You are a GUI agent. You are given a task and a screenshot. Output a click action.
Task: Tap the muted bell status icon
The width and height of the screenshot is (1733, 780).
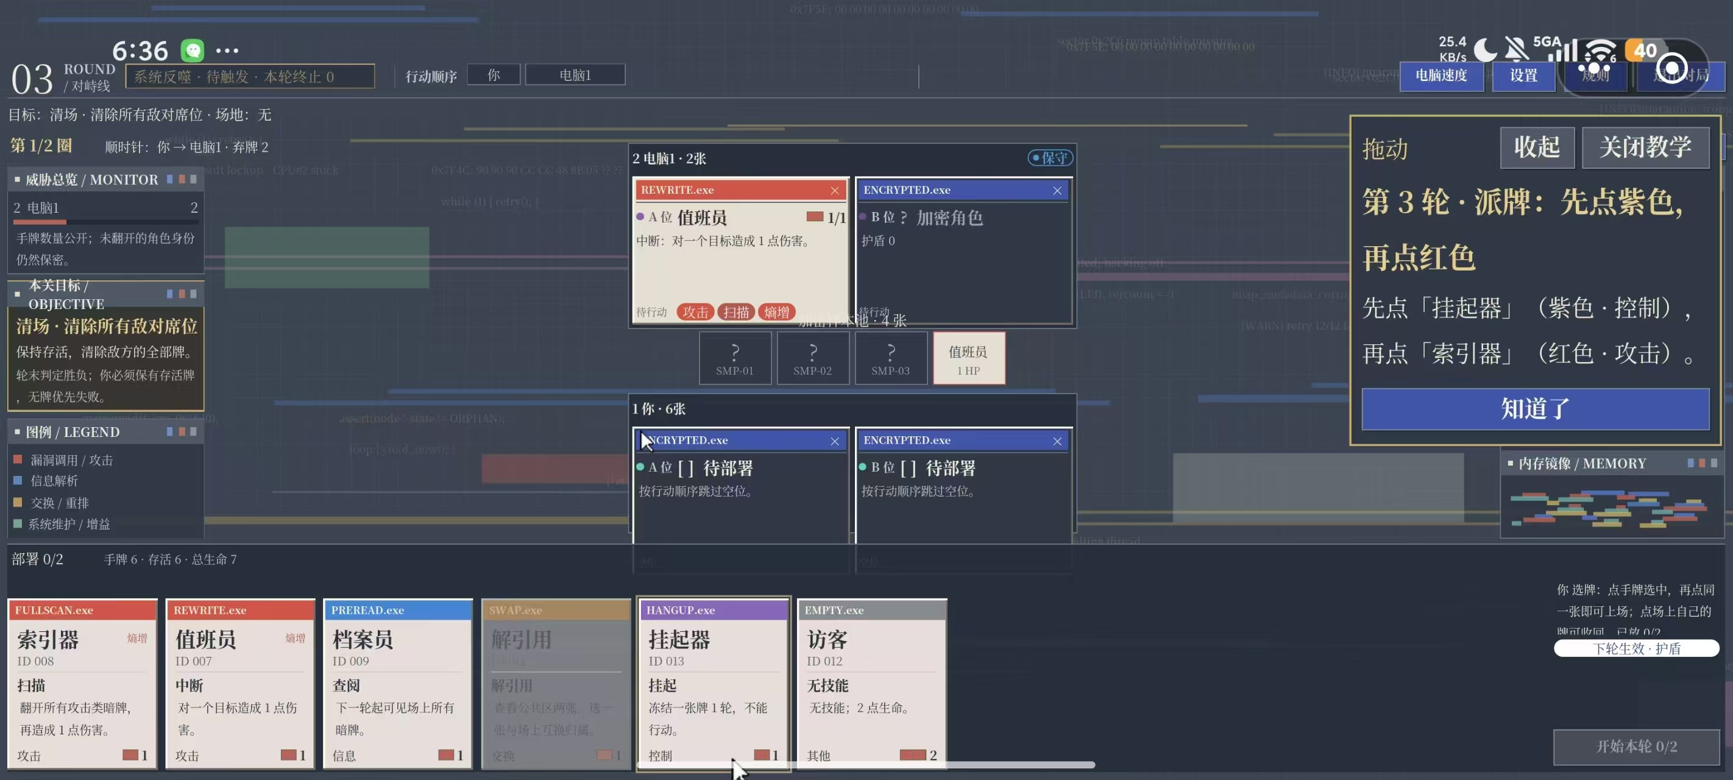tap(1515, 49)
